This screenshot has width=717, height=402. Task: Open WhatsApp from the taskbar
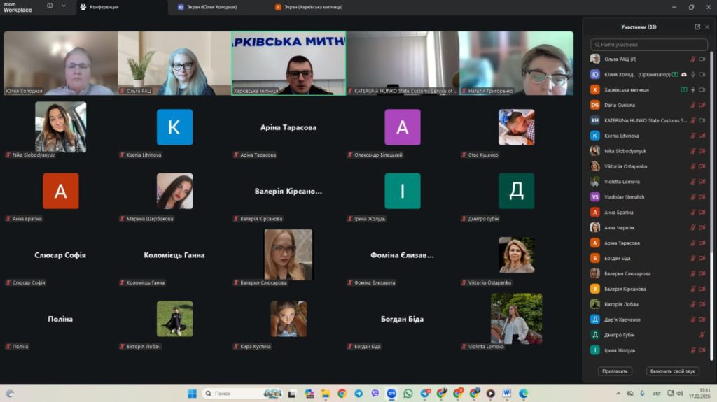408,394
